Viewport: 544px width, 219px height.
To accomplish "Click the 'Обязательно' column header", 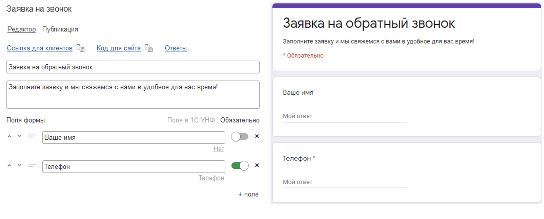I will tap(240, 120).
